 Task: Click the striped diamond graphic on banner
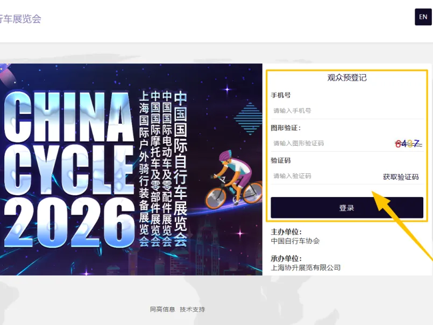249,118
